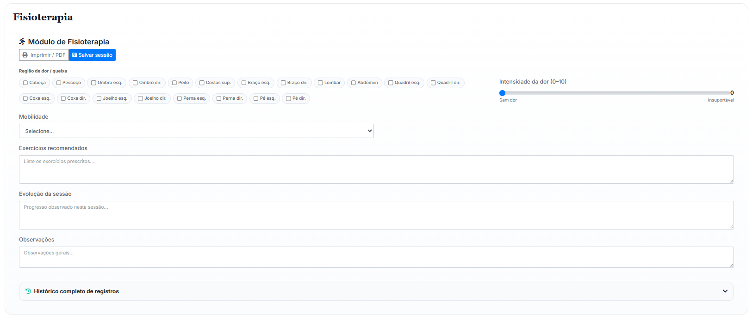Image resolution: width=752 pixels, height=320 pixels.
Task: Click the Insuportável label
Action: (x=721, y=100)
